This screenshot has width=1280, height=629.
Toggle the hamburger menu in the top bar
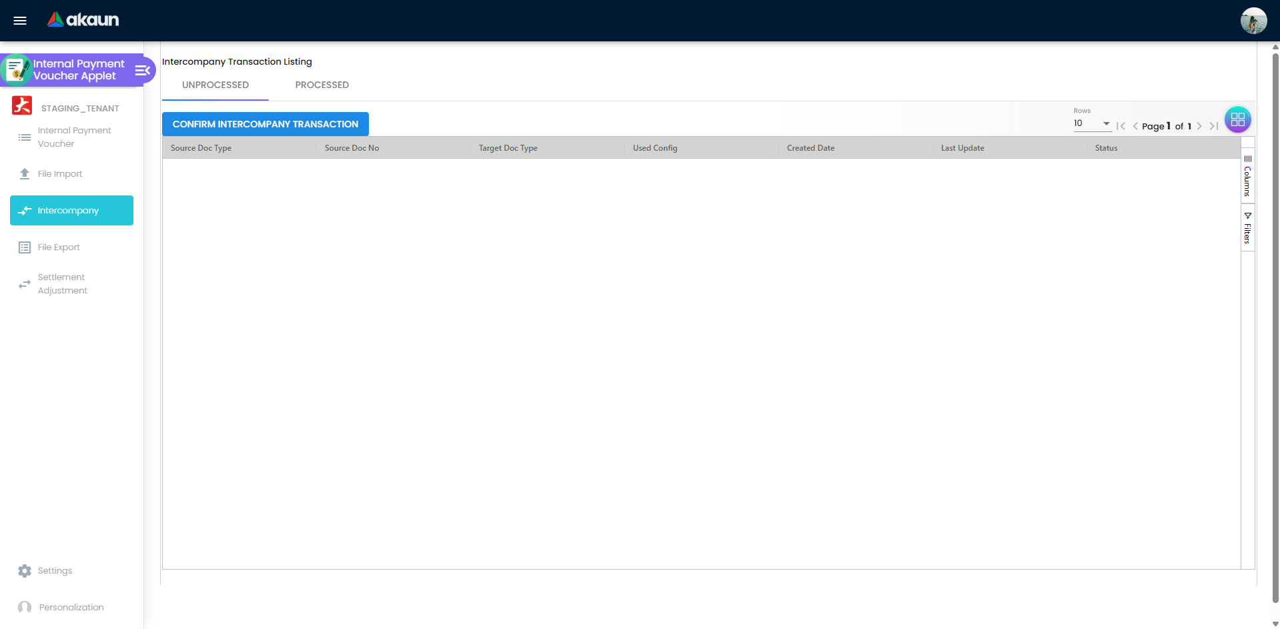[19, 20]
